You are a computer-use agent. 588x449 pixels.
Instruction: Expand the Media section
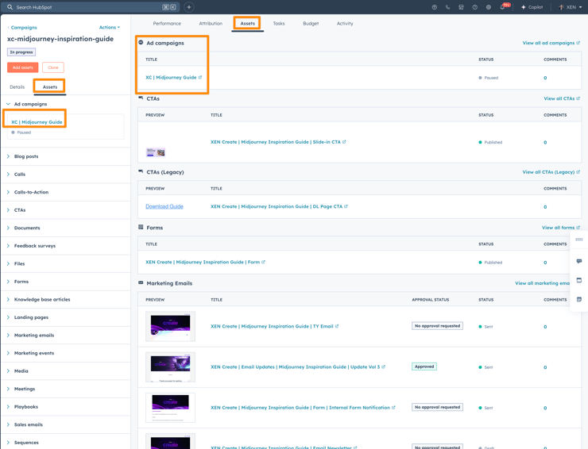point(21,371)
